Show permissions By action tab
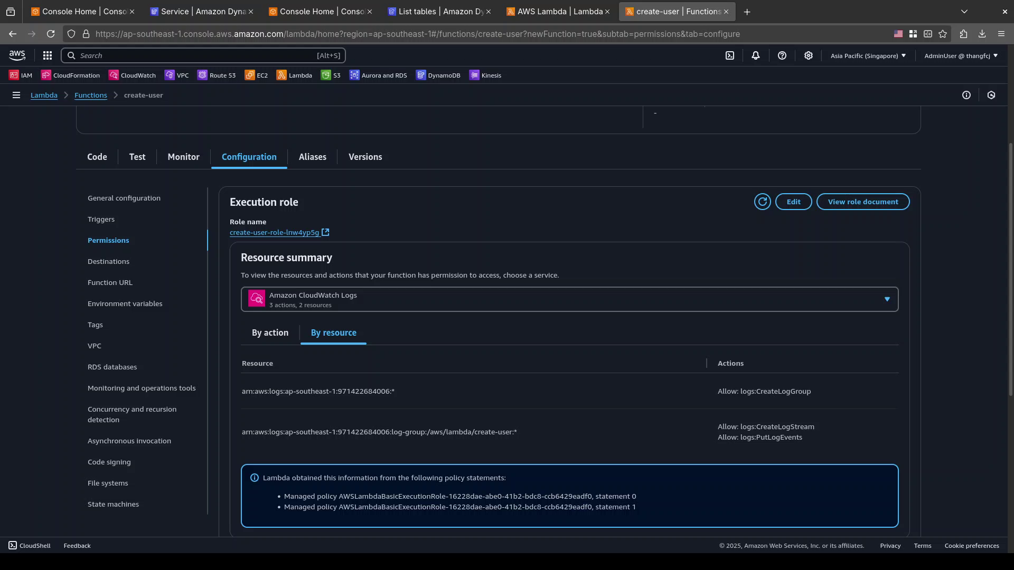Image resolution: width=1014 pixels, height=570 pixels. [x=270, y=333]
